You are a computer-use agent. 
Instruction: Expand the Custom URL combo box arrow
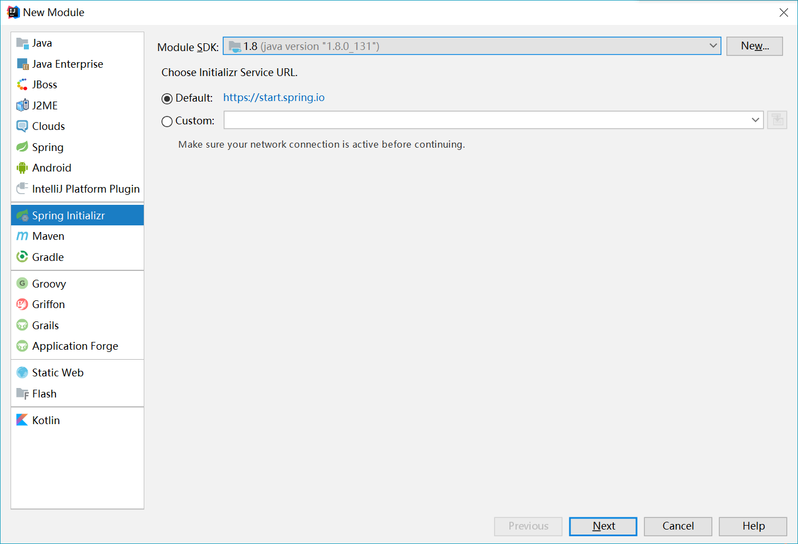click(755, 120)
